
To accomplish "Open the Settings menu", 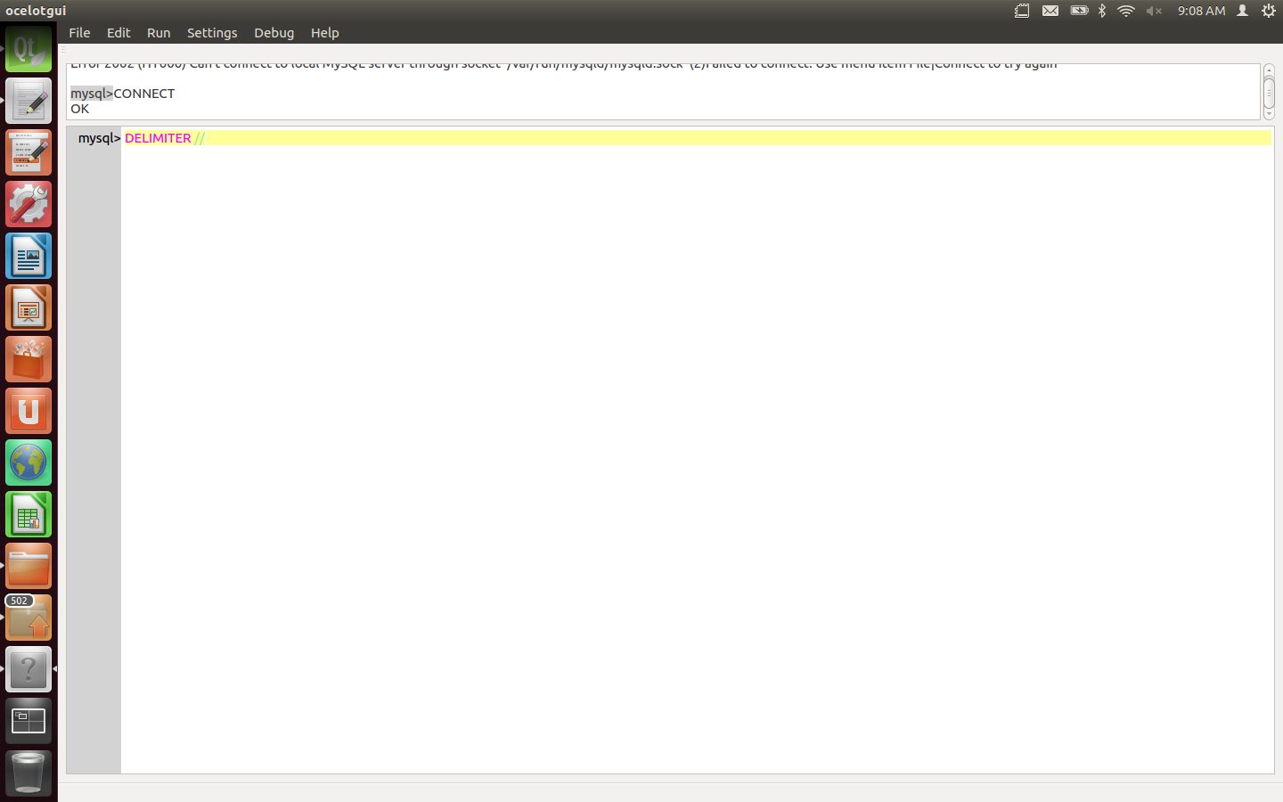I will click(212, 33).
